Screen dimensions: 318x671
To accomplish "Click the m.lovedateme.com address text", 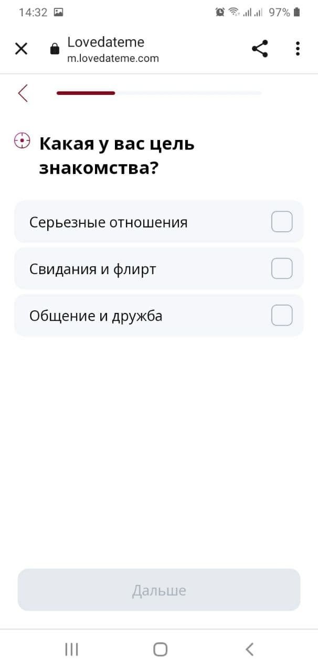I will tap(113, 58).
